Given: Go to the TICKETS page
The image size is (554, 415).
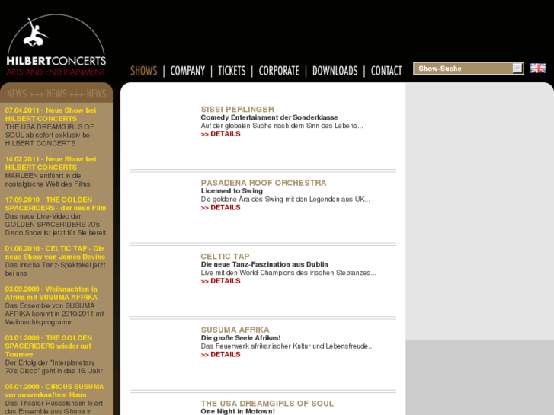Looking at the screenshot, I should (232, 71).
